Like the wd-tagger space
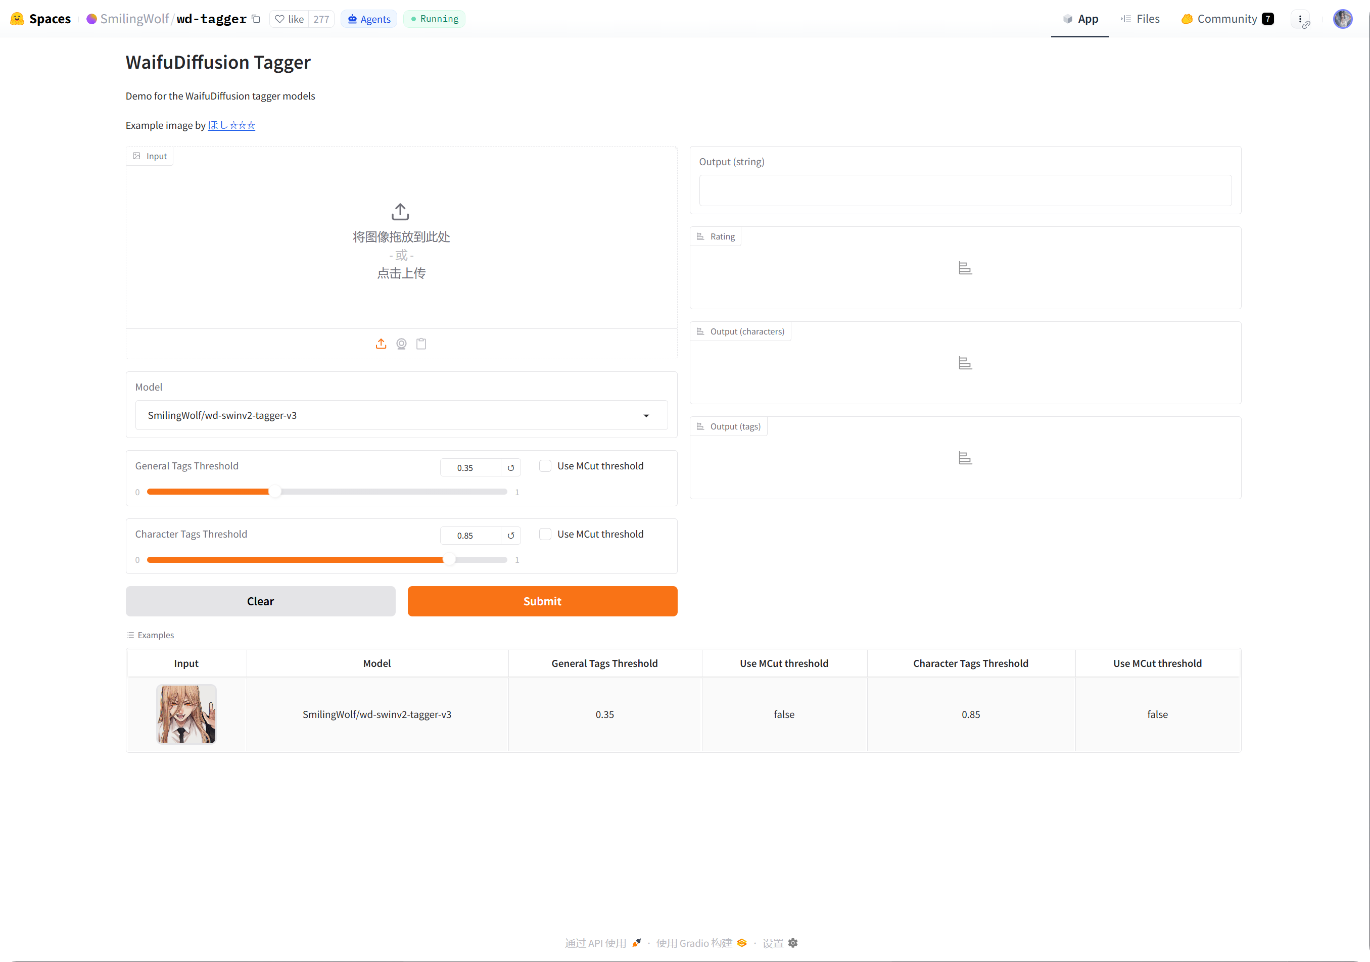Image resolution: width=1370 pixels, height=962 pixels. click(x=290, y=19)
